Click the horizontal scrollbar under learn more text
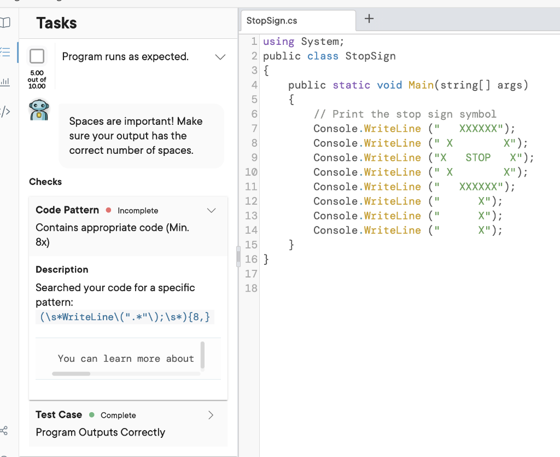 tap(71, 374)
